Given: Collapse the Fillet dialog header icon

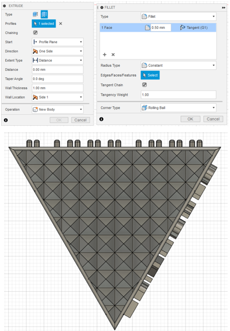Looking at the screenshot, I should pos(102,7).
